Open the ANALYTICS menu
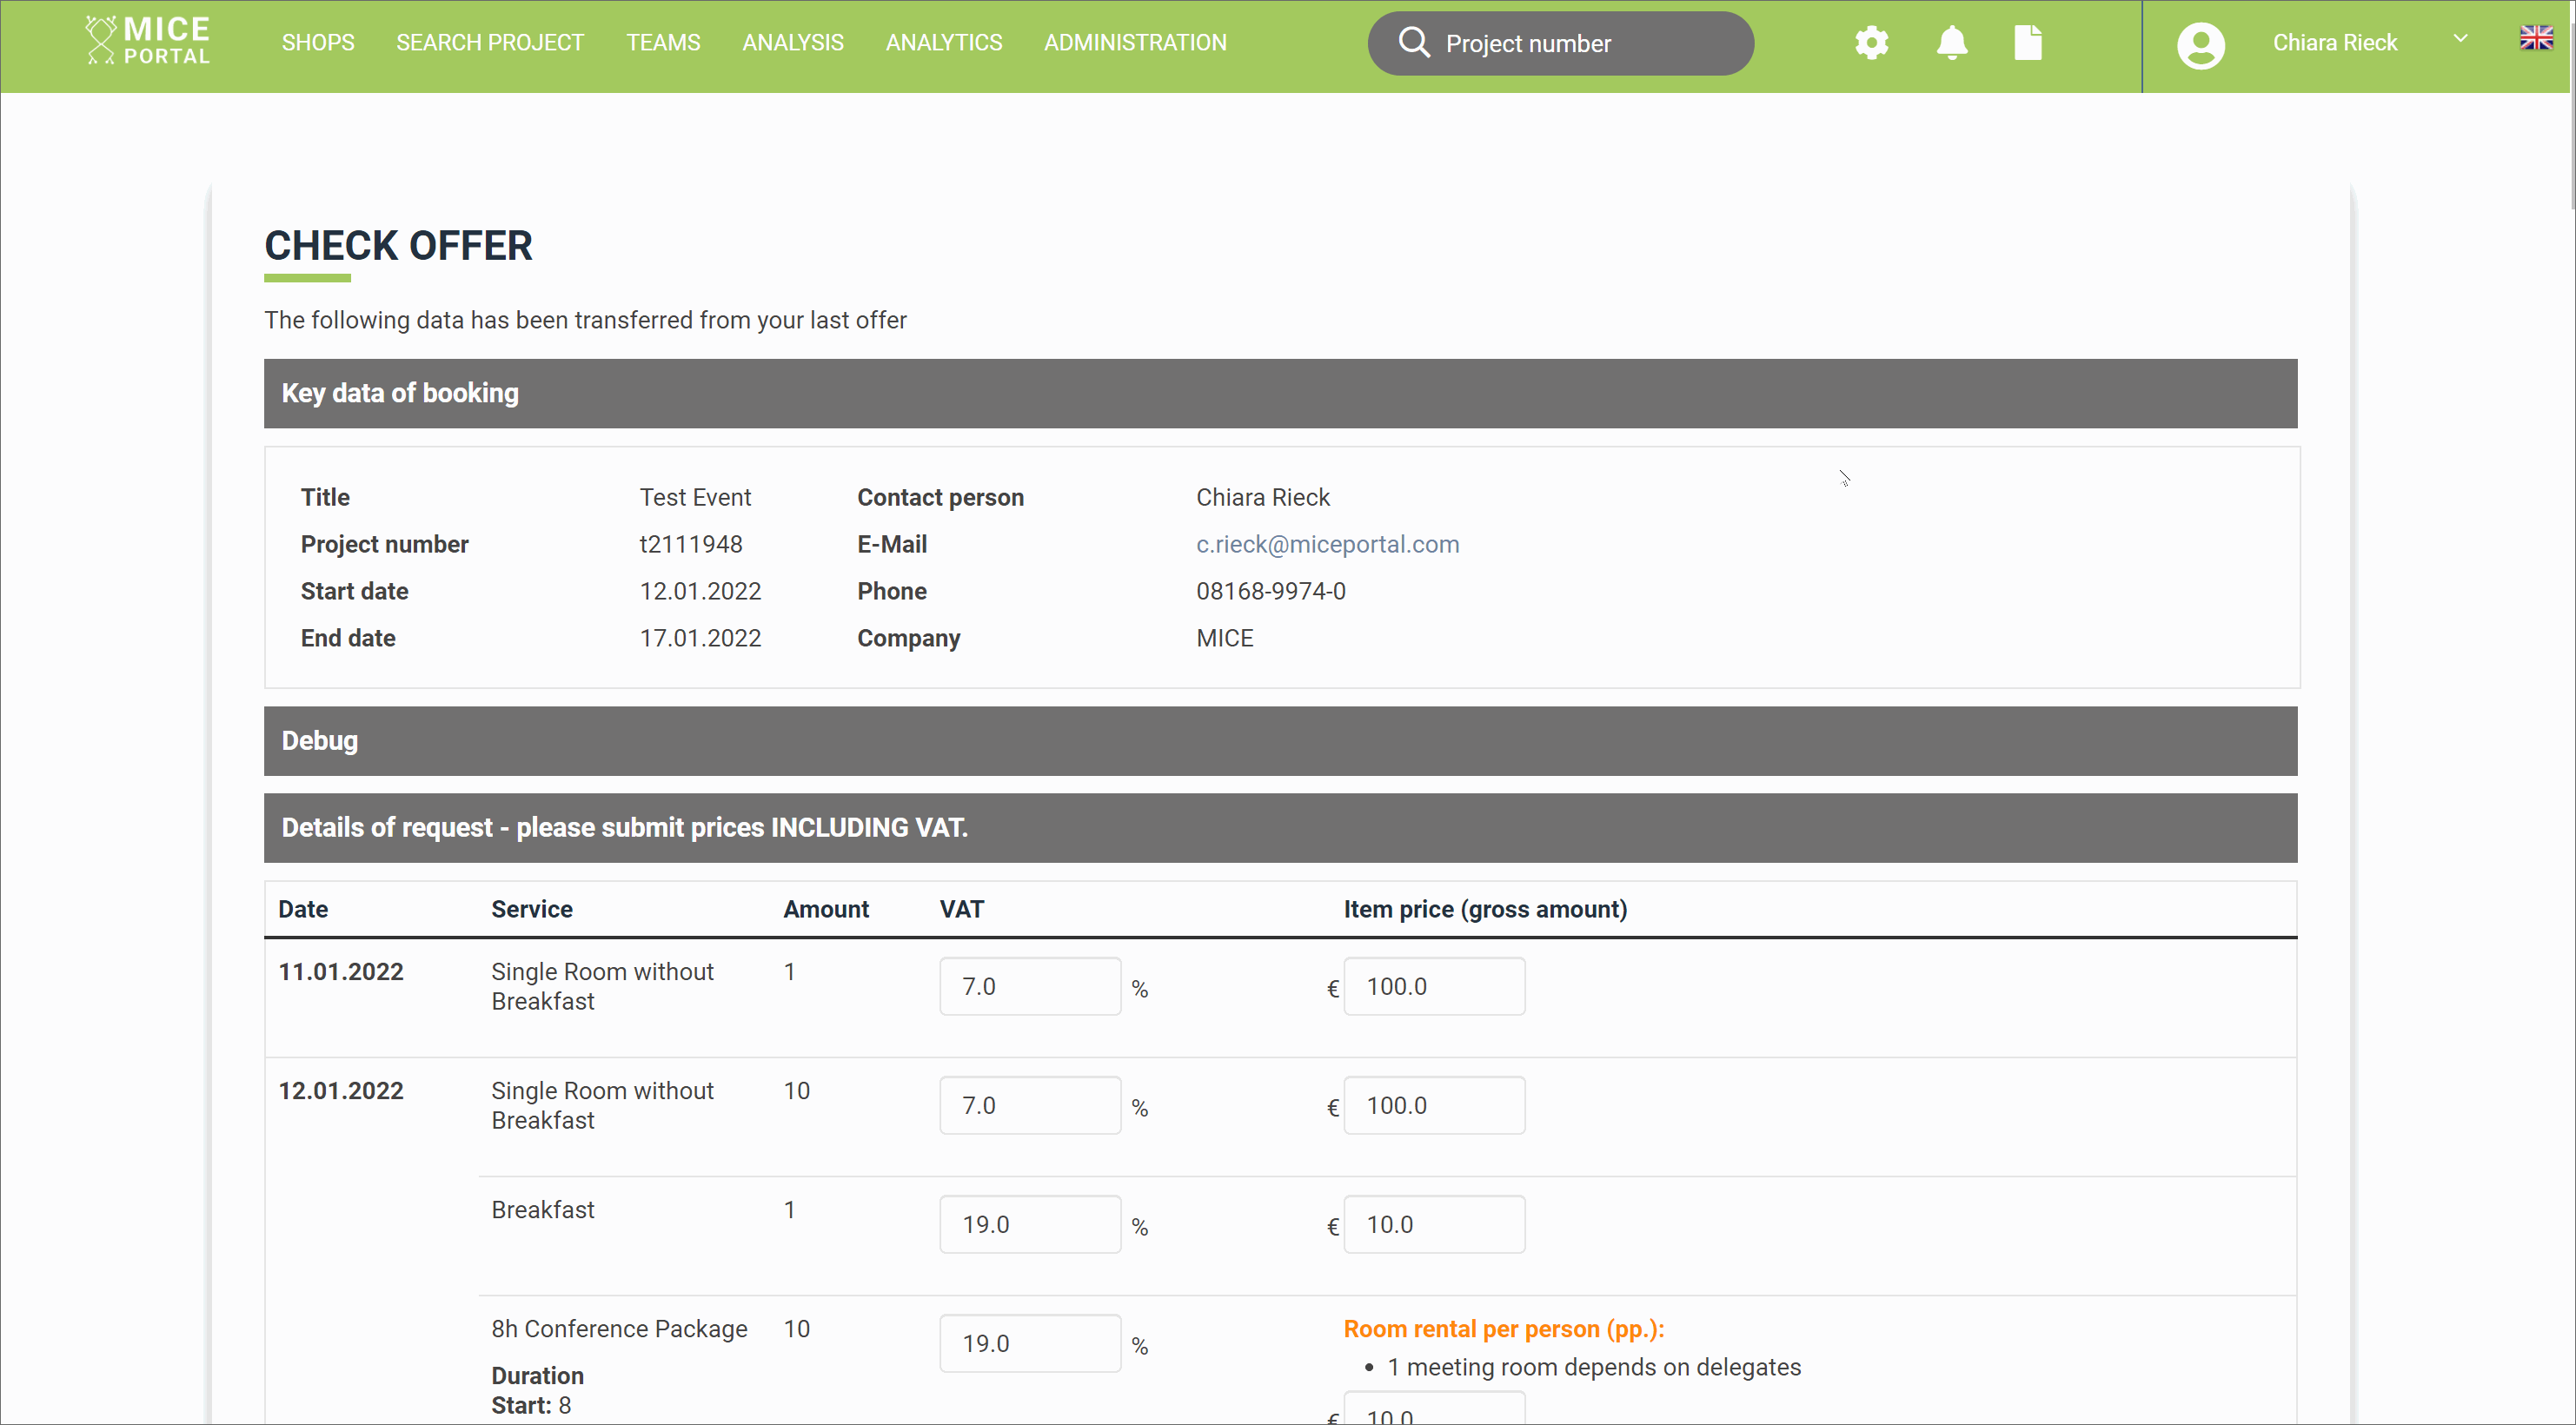The width and height of the screenshot is (2576, 1425). (943, 42)
